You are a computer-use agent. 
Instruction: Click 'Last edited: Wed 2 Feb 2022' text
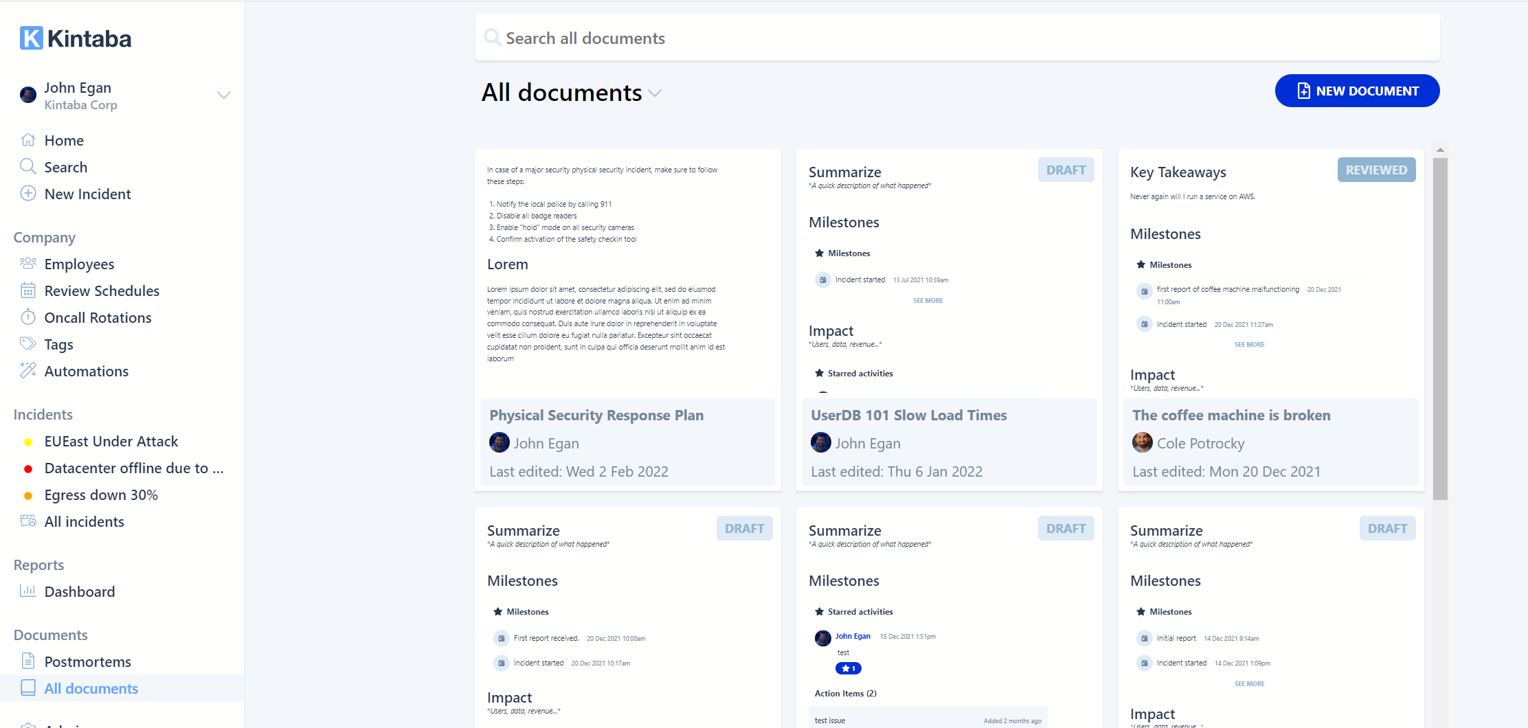tap(578, 471)
